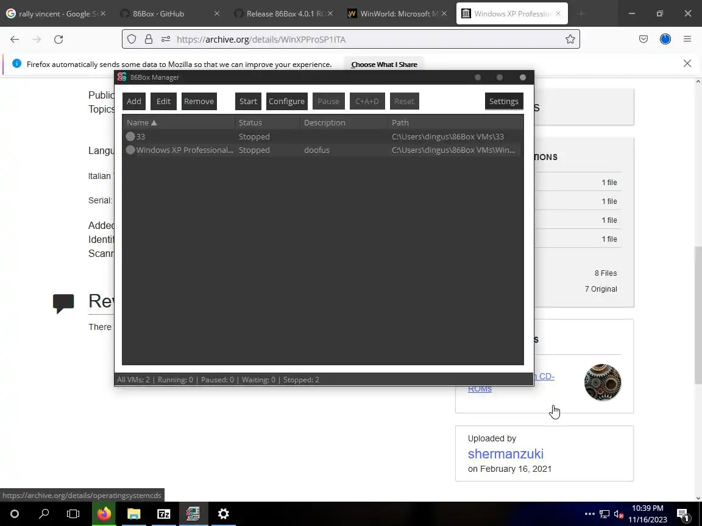Open File Explorer from taskbar
Screen dimensions: 702x526
(x=134, y=514)
